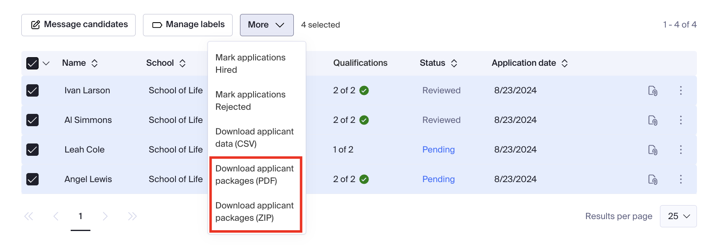Click Qualifications column header
715x245 pixels.
click(x=360, y=63)
